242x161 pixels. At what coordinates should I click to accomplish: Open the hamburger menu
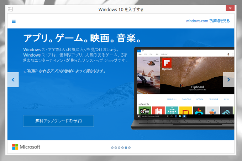point(14,21)
